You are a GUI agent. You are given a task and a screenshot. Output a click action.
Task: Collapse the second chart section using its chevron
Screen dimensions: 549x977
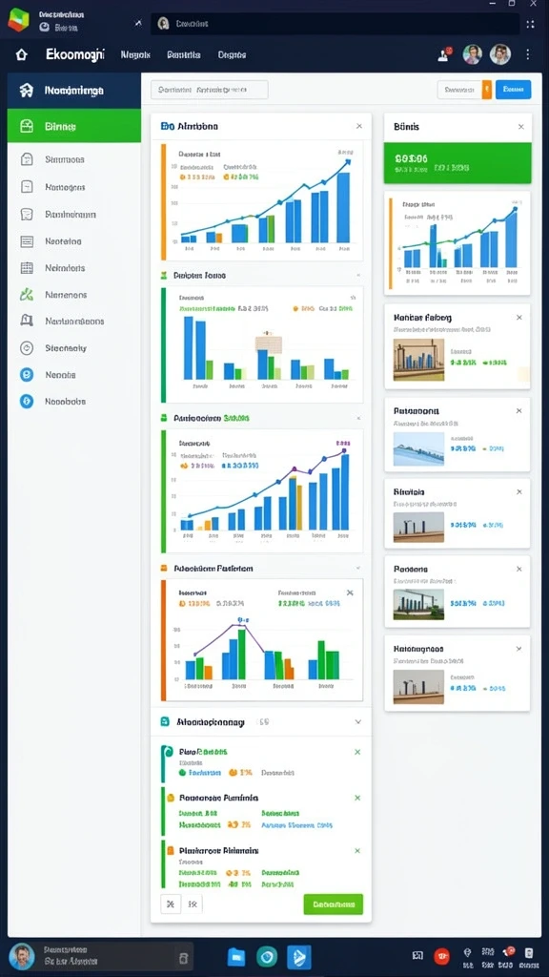[x=358, y=275]
